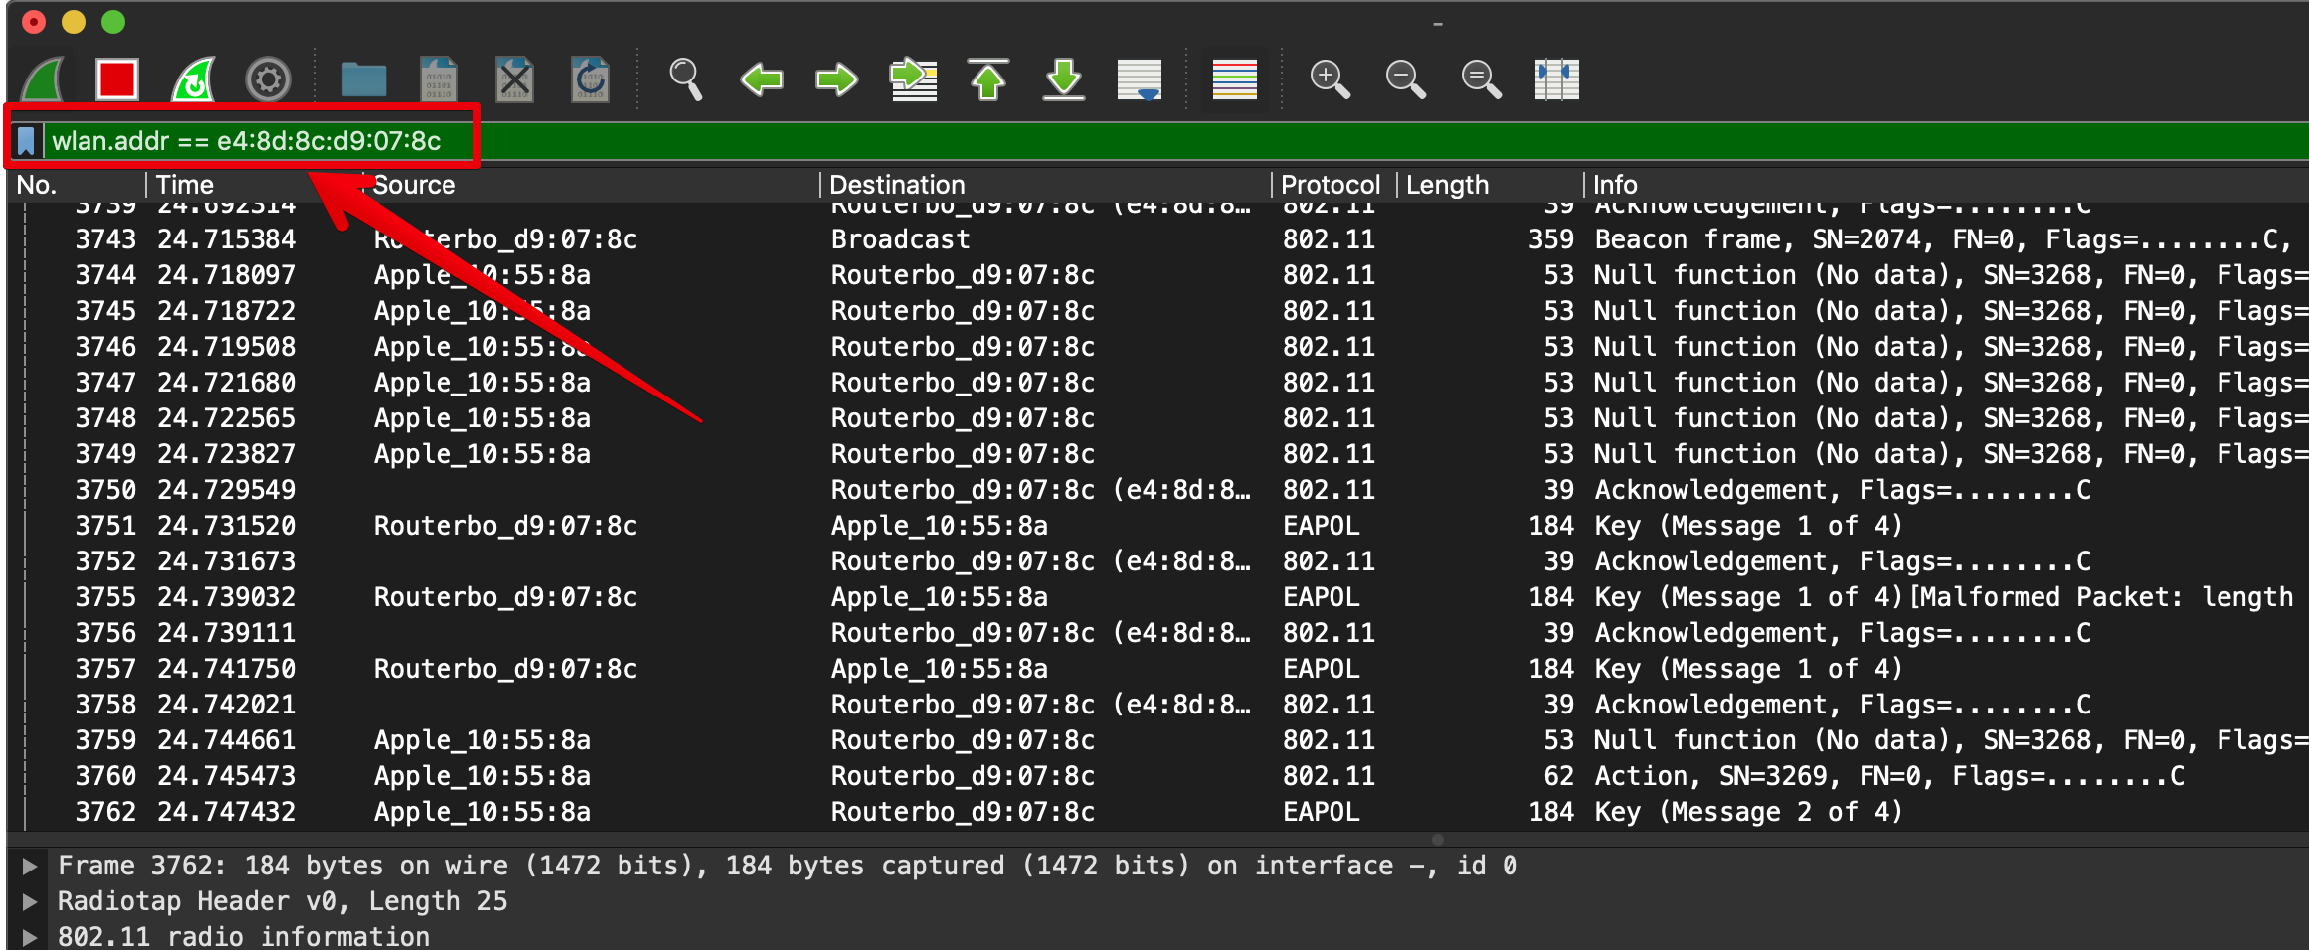Restart the current capture
The width and height of the screenshot is (2309, 950).
tap(193, 79)
